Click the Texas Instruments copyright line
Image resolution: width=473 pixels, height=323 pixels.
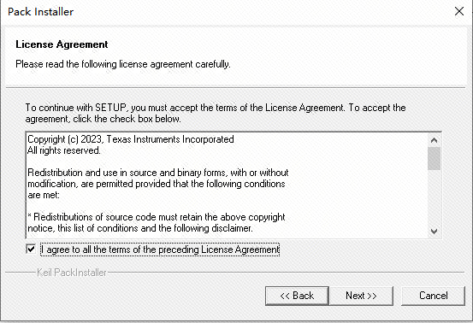[x=131, y=139]
